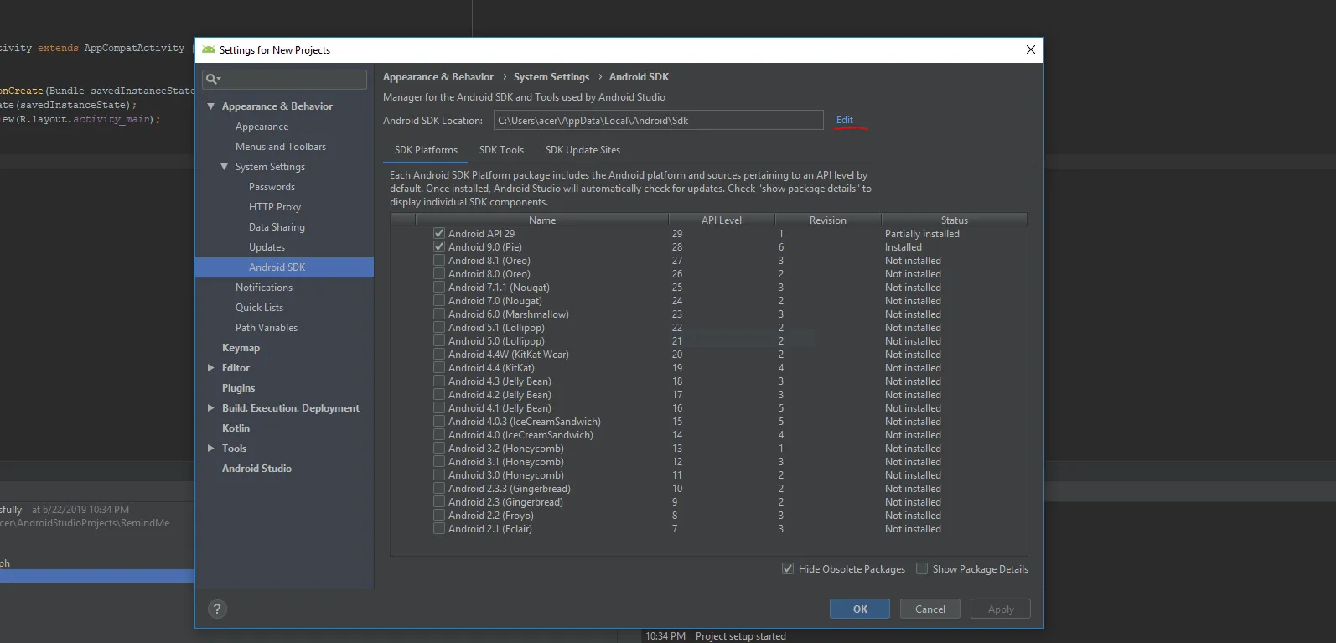1336x643 pixels.
Task: Select the Android 2.3.3 (Gingerbread) row name
Action: click(510, 489)
